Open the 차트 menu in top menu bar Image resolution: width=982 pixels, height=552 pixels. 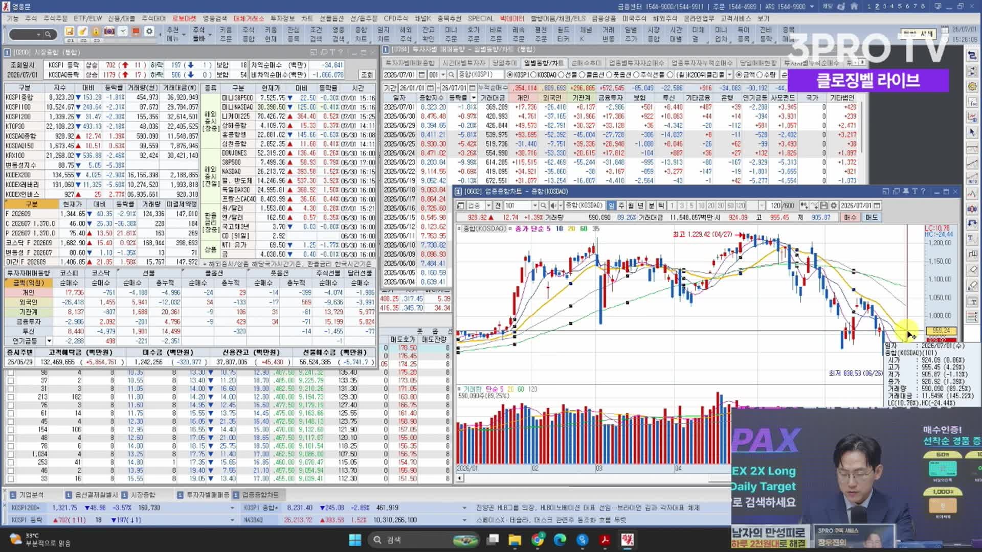tap(306, 18)
